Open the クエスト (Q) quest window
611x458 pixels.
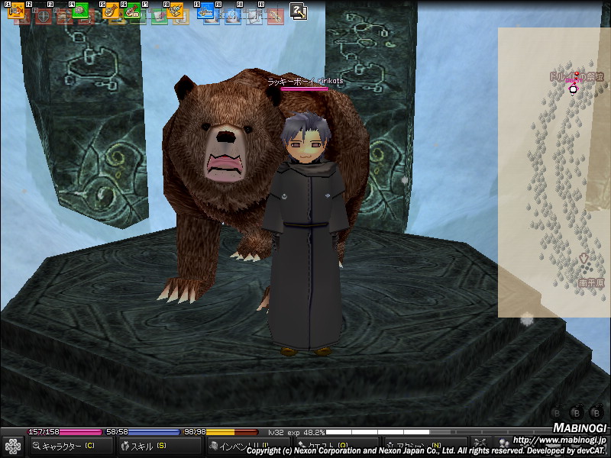337,447
